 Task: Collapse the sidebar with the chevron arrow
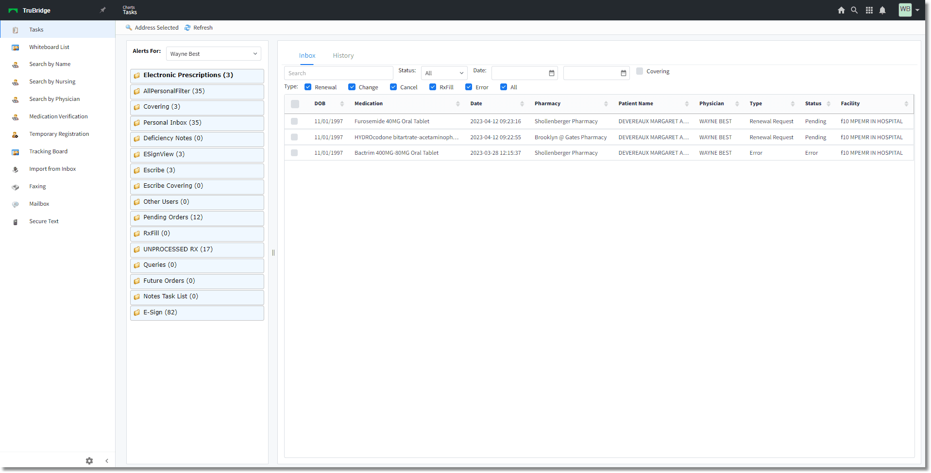(x=107, y=461)
